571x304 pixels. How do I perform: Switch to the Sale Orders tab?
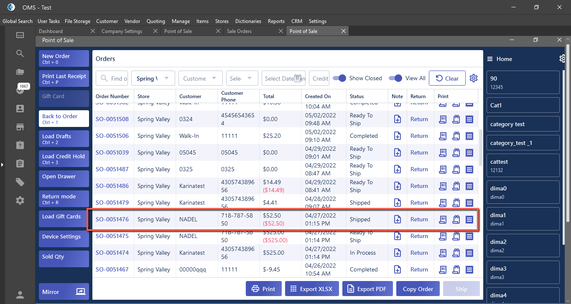239,31
